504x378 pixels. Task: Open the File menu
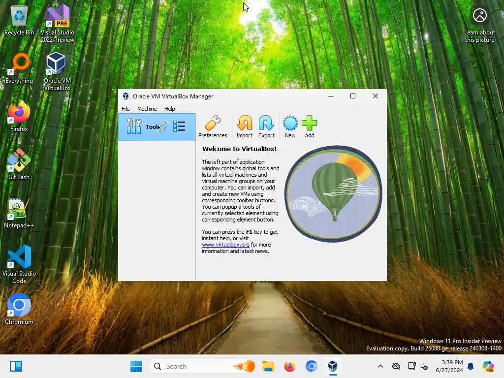click(126, 109)
